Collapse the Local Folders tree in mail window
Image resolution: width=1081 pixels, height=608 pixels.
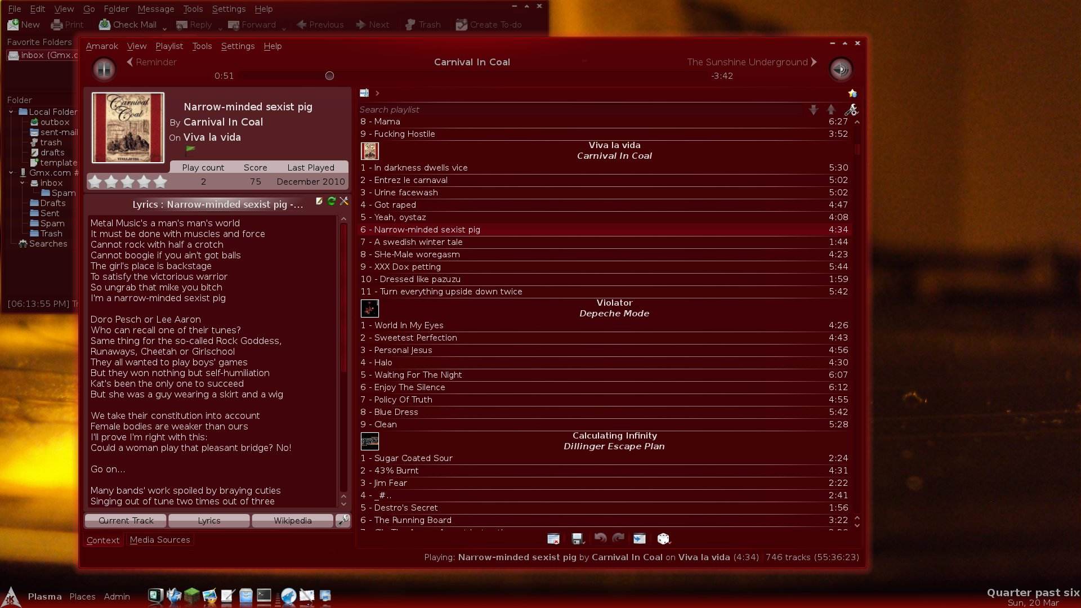click(11, 111)
